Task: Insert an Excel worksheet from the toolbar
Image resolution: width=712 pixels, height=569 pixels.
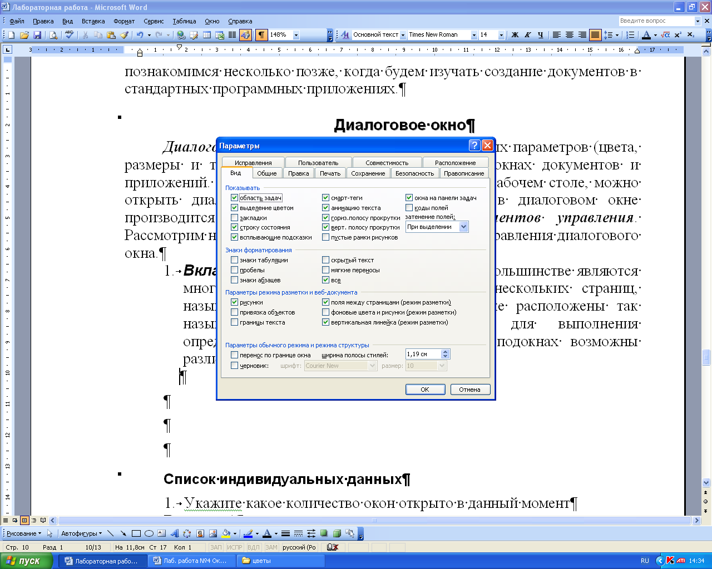Action: 220,35
